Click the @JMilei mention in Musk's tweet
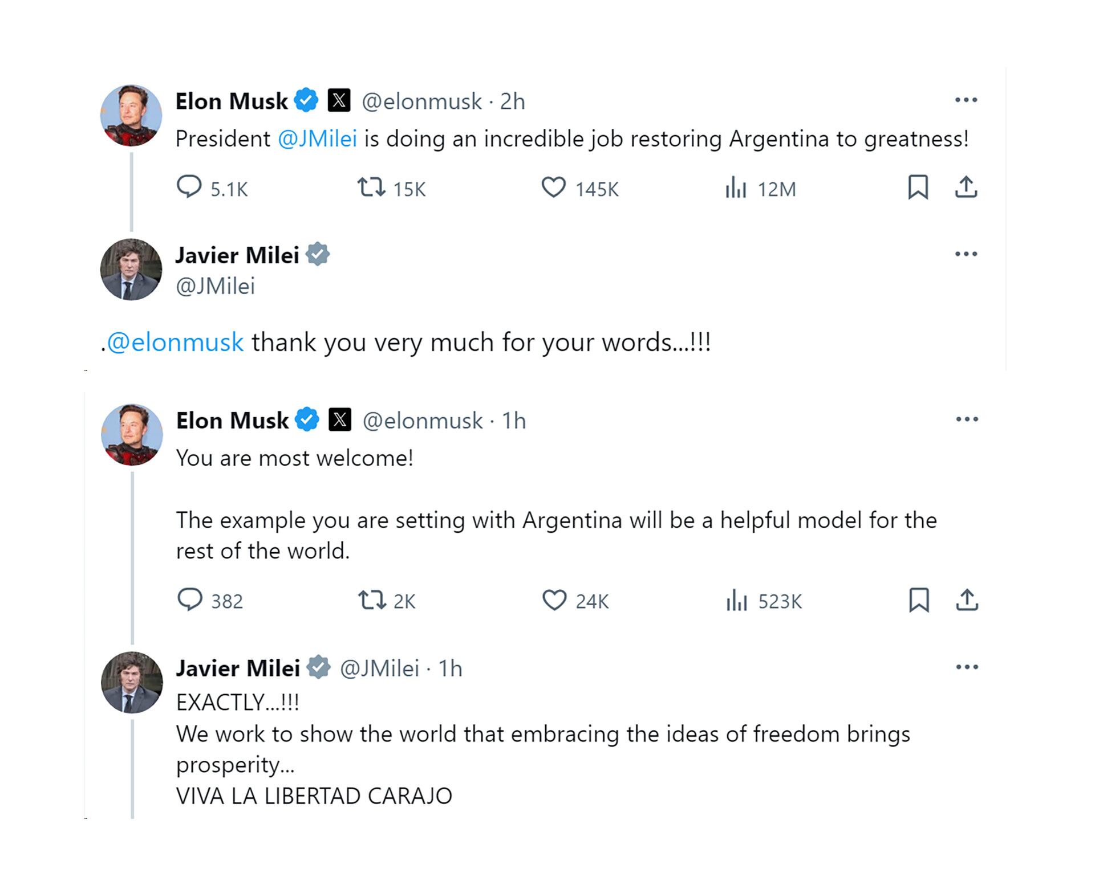Viewport: 1095px width, 889px height. 318,139
